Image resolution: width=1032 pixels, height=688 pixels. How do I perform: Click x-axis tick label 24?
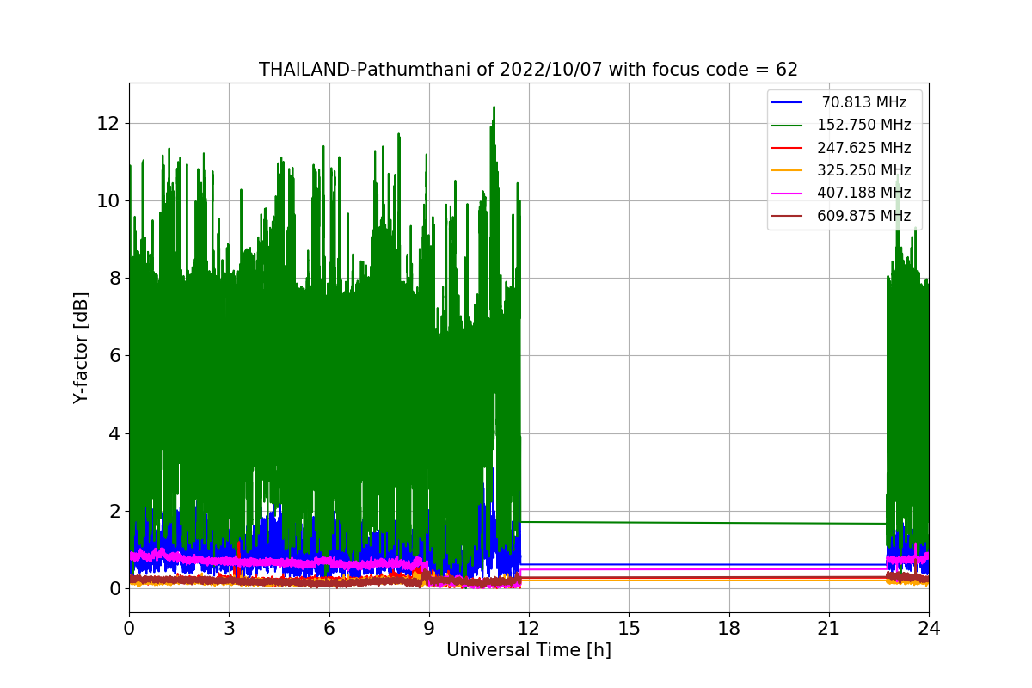(929, 628)
